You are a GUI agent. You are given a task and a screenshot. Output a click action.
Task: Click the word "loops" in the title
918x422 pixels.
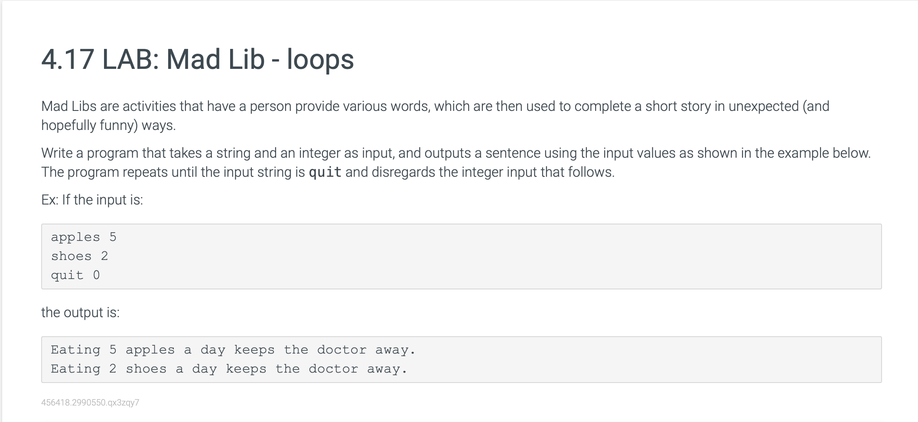click(x=320, y=59)
